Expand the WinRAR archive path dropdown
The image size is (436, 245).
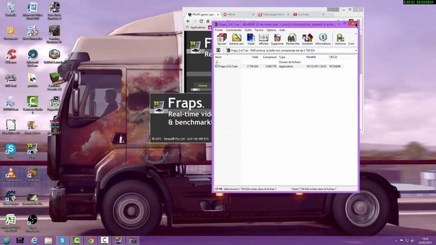click(x=356, y=50)
